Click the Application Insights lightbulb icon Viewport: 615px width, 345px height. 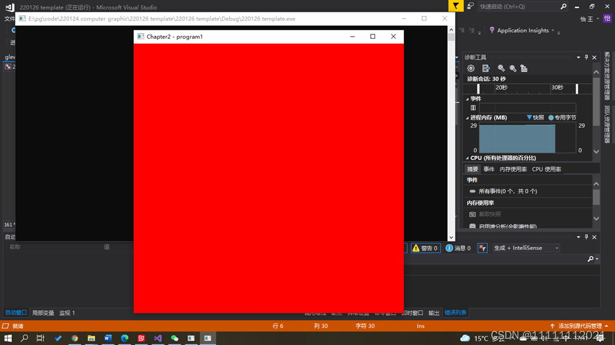492,30
